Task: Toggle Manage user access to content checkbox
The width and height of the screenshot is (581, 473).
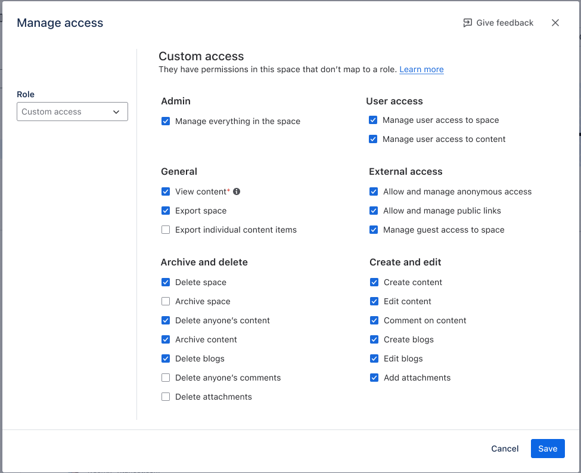Action: click(373, 139)
